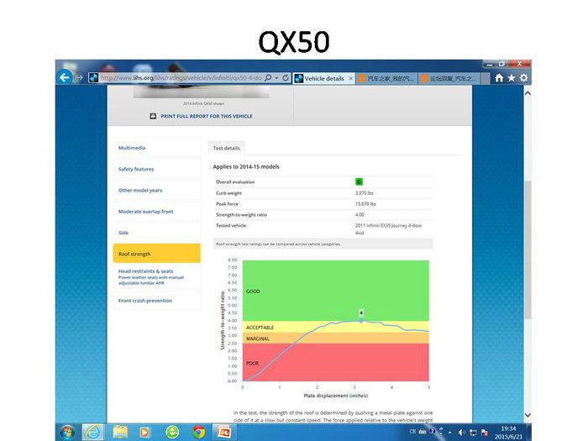Open the Internet Explorer home icon

click(x=499, y=77)
